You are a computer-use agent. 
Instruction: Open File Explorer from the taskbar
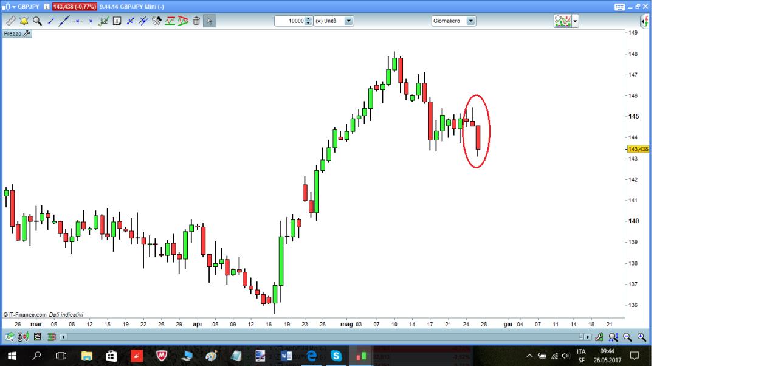86,356
